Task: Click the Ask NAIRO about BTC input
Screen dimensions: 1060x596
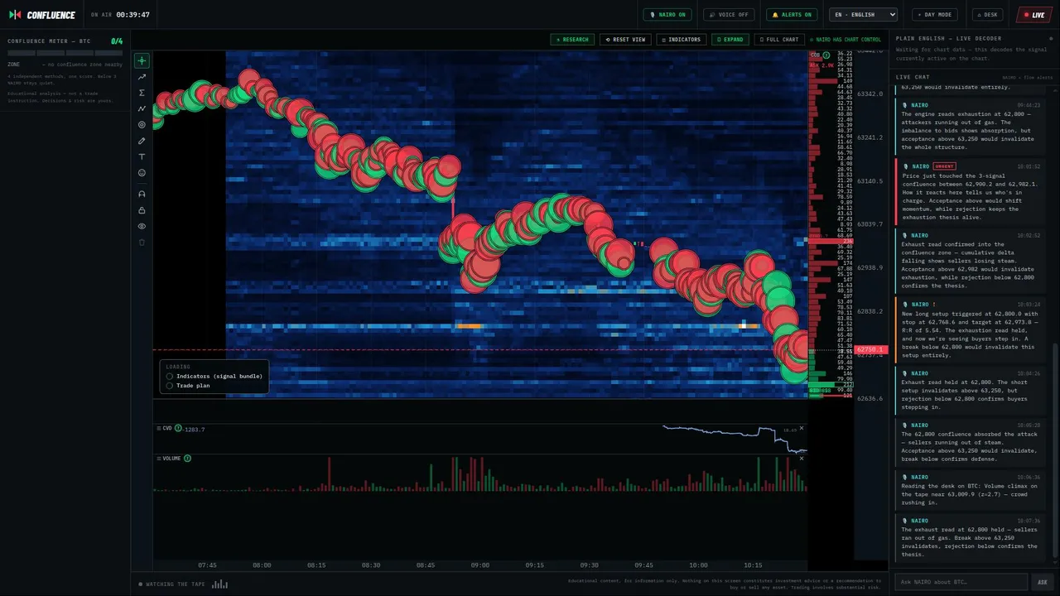Action: point(961,582)
